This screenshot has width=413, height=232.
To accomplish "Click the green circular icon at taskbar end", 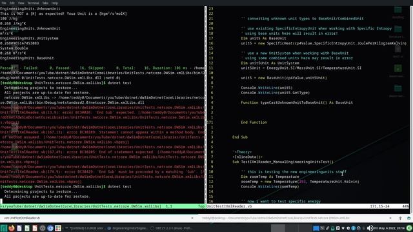I will pos(409,228).
